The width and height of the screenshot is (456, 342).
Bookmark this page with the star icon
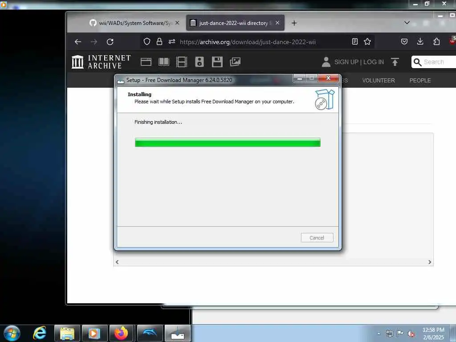tap(367, 41)
